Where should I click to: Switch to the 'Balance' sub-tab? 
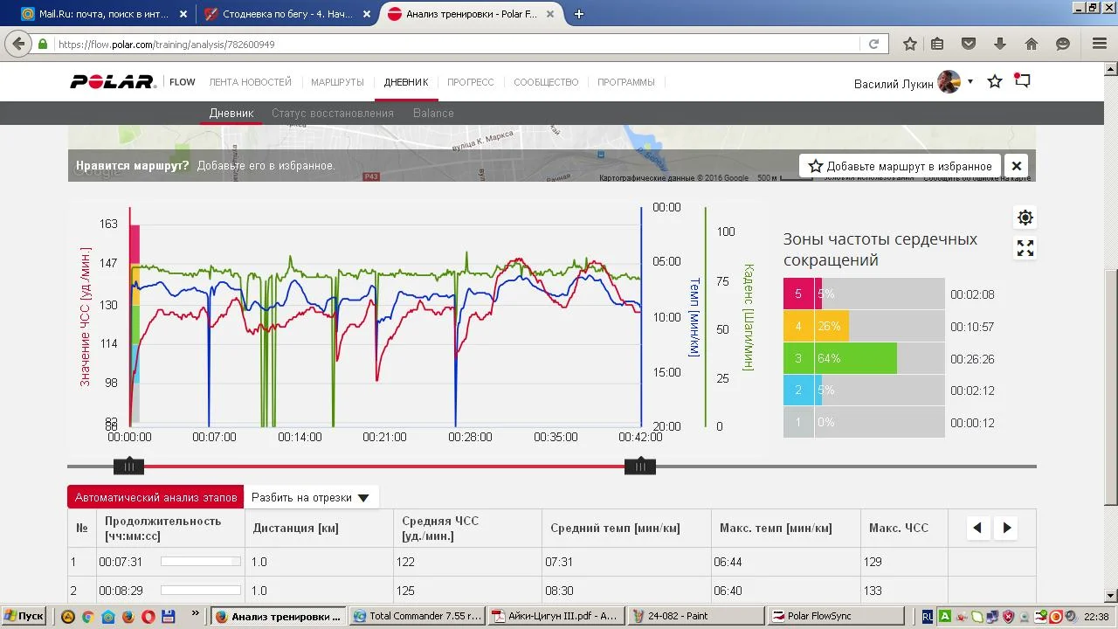point(433,113)
